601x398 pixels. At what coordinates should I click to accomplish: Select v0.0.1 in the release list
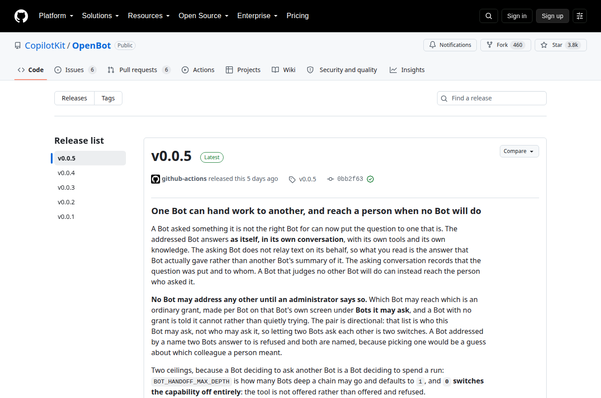pos(90,217)
